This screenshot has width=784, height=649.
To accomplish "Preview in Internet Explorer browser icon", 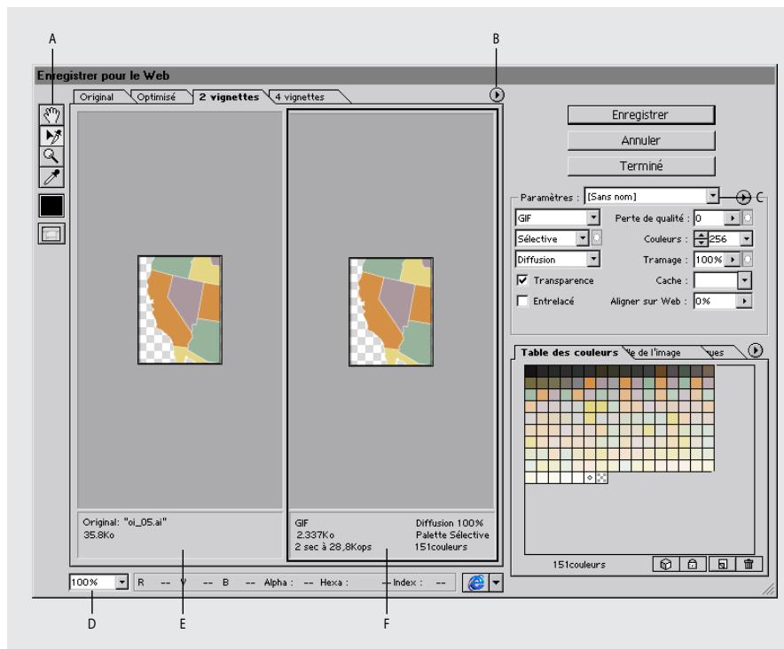I will click(475, 583).
